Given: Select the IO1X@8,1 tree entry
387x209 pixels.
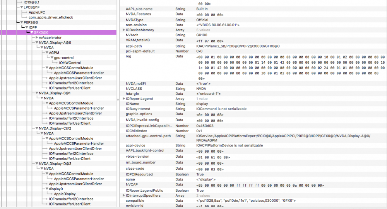Looking at the screenshot, I should [31, 2].
